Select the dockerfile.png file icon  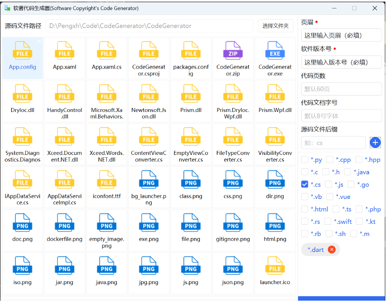65,223
